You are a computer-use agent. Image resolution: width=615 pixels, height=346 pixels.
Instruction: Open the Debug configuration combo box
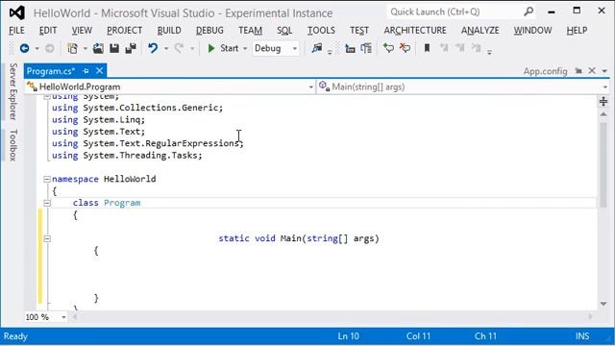276,48
